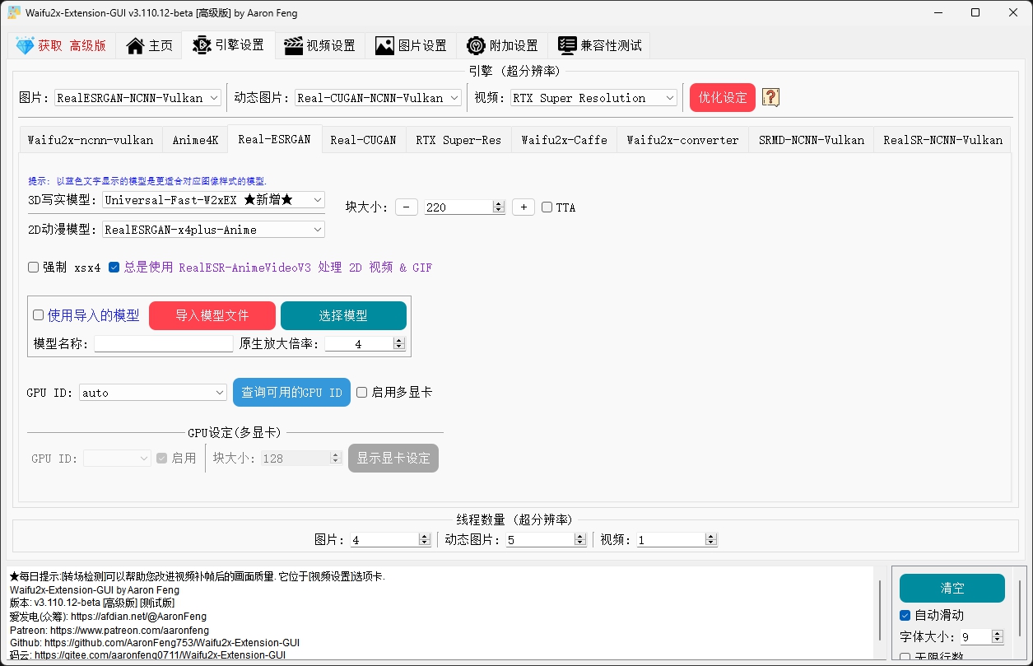This screenshot has height=666, width=1033.
Task: Decrease block size with minus button
Action: (407, 207)
